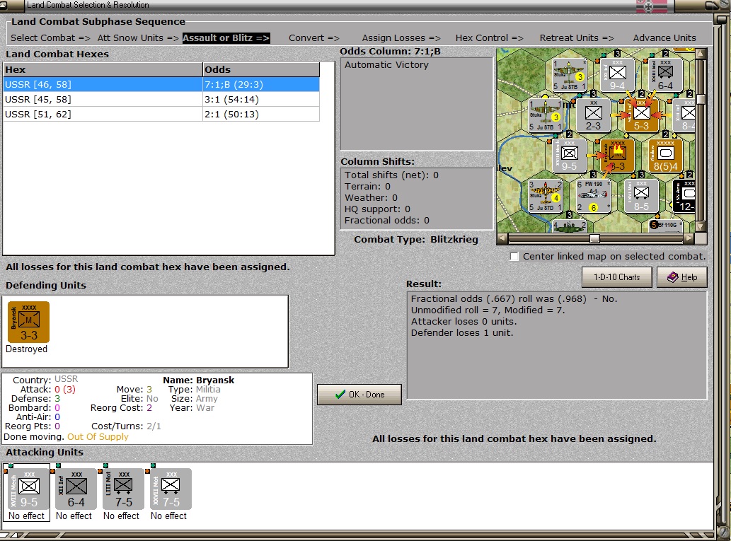Screen dimensions: 731x541
Task: Enable Center linked map on selected combat
Action: [514, 257]
